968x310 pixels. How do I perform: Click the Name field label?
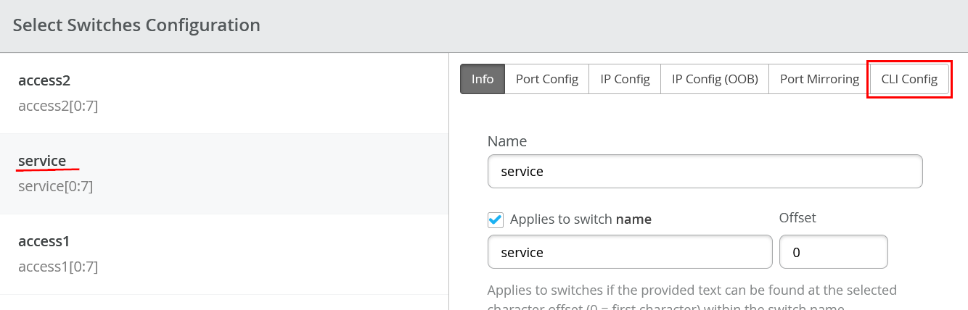(x=507, y=141)
